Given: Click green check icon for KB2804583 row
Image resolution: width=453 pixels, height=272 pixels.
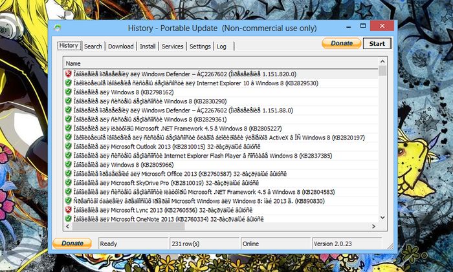Looking at the screenshot, I should (x=68, y=192).
